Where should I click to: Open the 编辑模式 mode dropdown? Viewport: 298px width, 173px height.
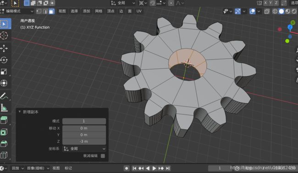coord(17,11)
